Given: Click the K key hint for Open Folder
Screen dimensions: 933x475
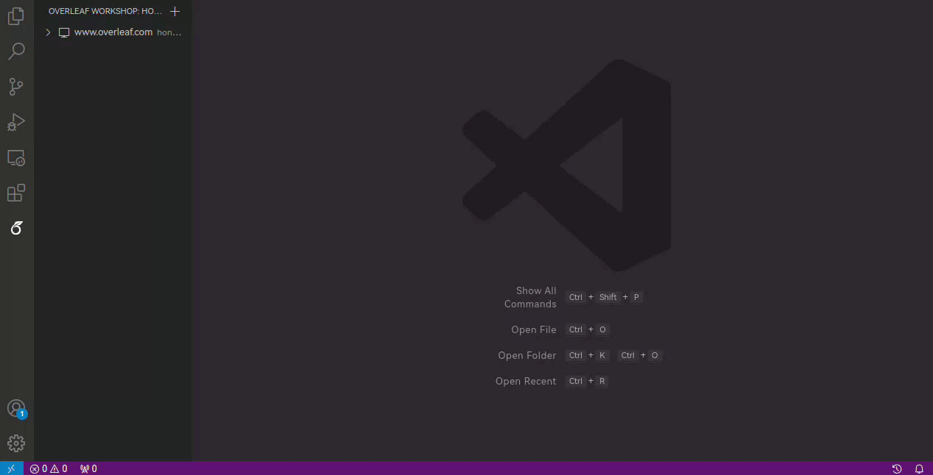Looking at the screenshot, I should click(x=602, y=355).
